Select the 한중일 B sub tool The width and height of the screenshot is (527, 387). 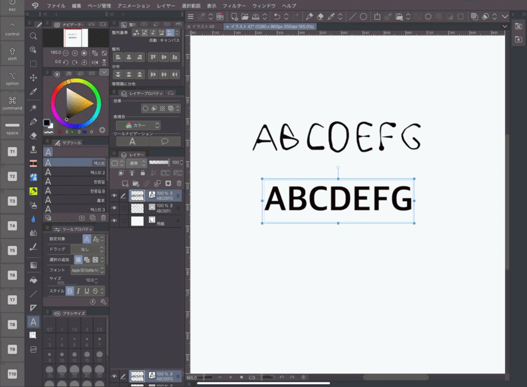pos(76,191)
